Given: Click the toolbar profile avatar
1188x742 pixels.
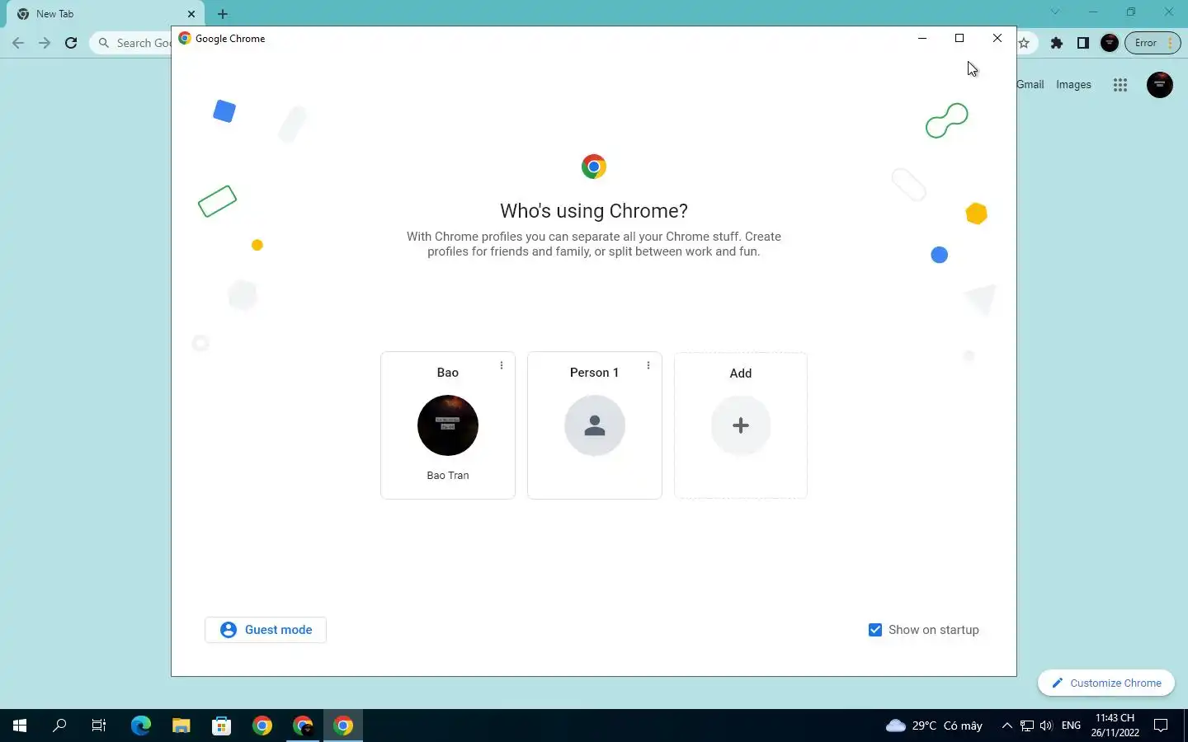Looking at the screenshot, I should click(x=1110, y=43).
